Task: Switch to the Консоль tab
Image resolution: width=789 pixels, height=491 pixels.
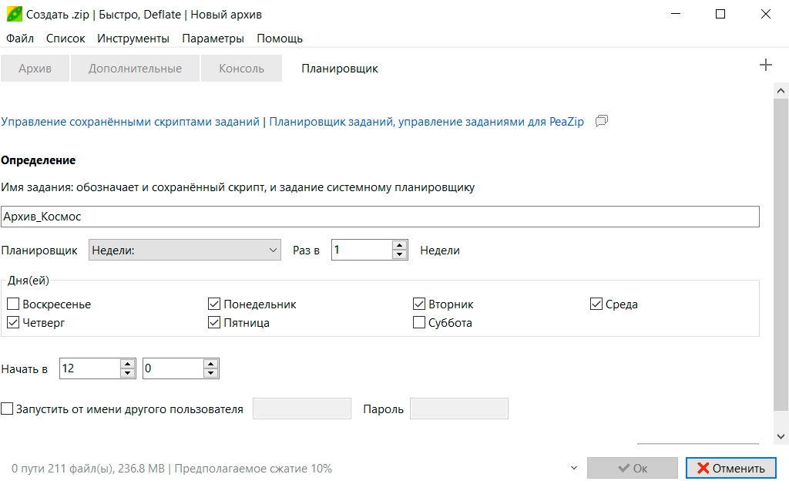Action: (x=241, y=69)
